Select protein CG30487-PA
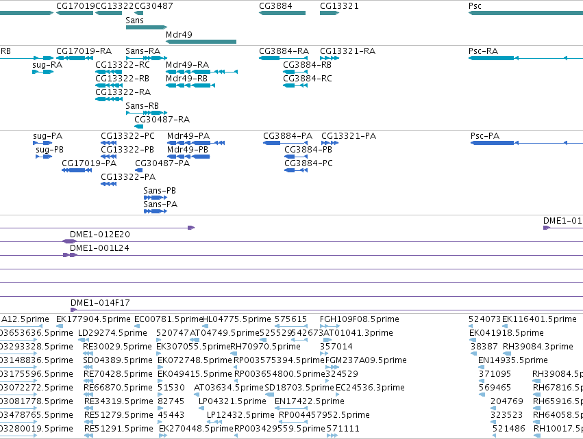 coord(162,163)
